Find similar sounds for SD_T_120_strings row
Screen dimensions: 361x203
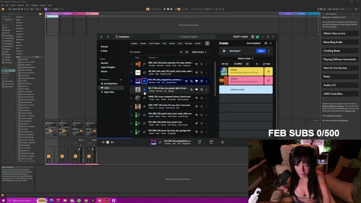191,90
